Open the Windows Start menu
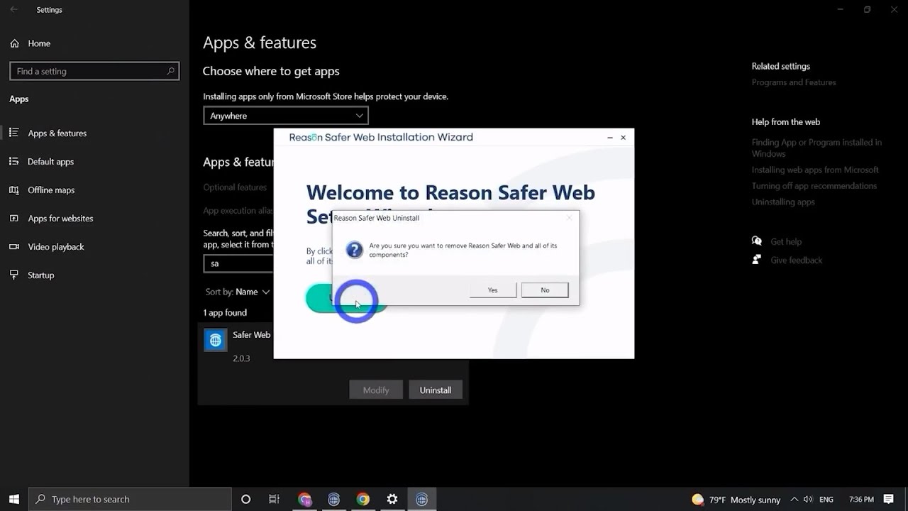Screen dimensions: 908x511 (14, 499)
